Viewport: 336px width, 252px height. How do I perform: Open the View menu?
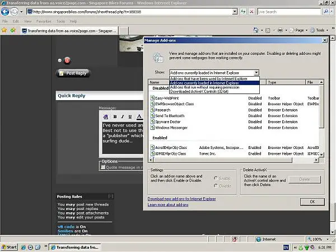(x=27, y=21)
